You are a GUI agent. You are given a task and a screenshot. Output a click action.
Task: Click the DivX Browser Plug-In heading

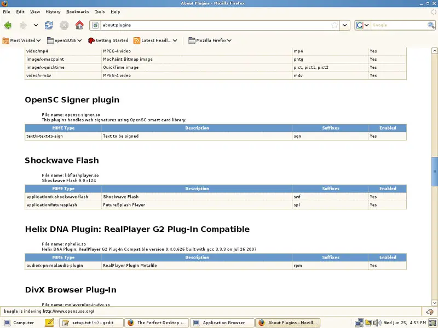click(x=71, y=290)
